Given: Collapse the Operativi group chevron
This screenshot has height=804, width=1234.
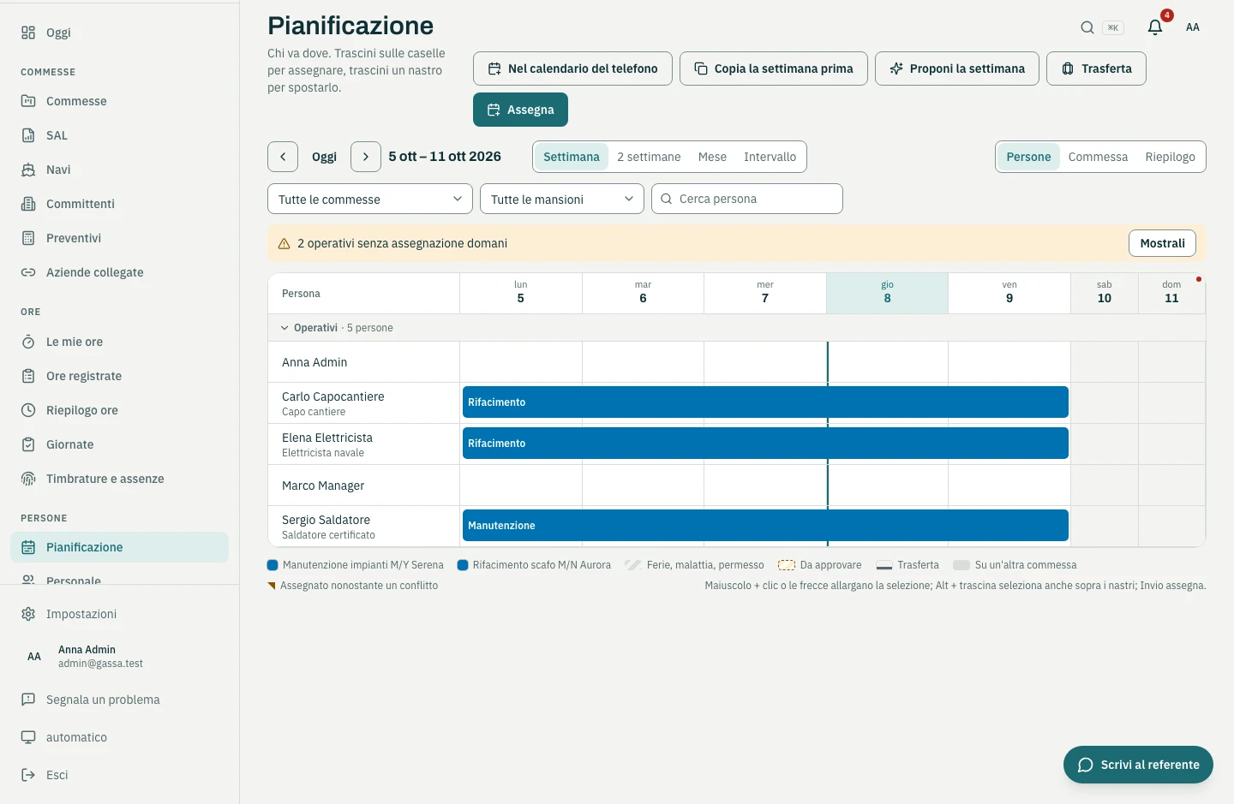Looking at the screenshot, I should [x=285, y=328].
